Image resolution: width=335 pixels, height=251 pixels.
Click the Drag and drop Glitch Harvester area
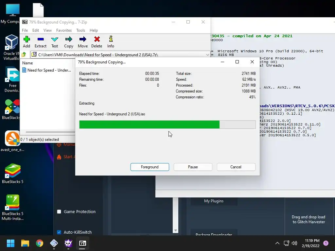[x=309, y=219]
